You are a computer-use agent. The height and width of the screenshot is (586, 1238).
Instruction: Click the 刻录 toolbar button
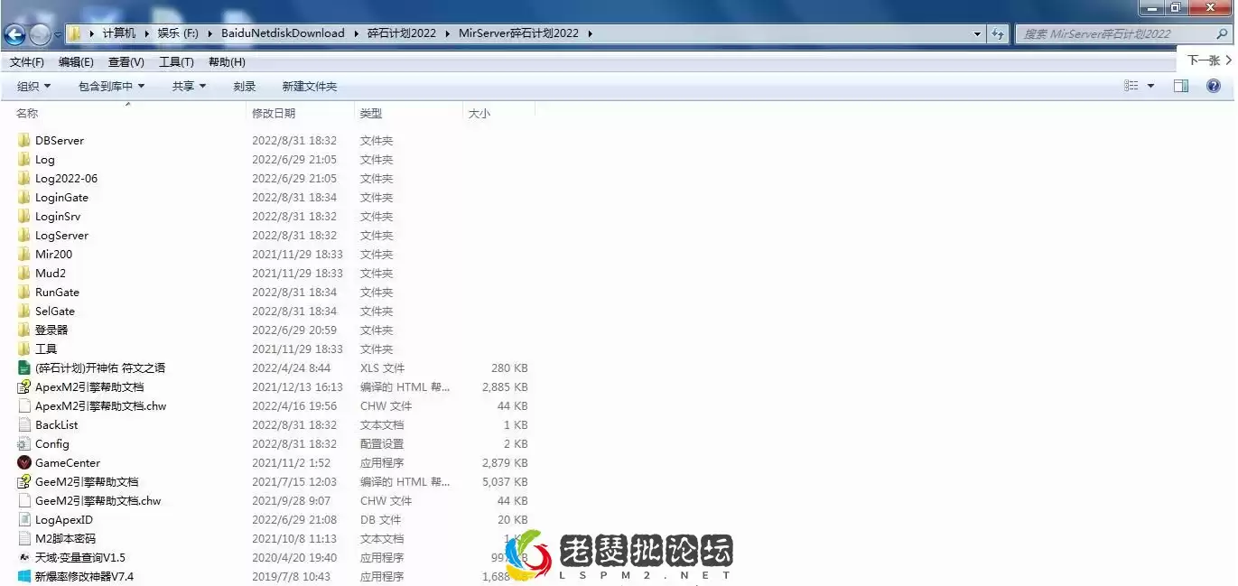[244, 86]
